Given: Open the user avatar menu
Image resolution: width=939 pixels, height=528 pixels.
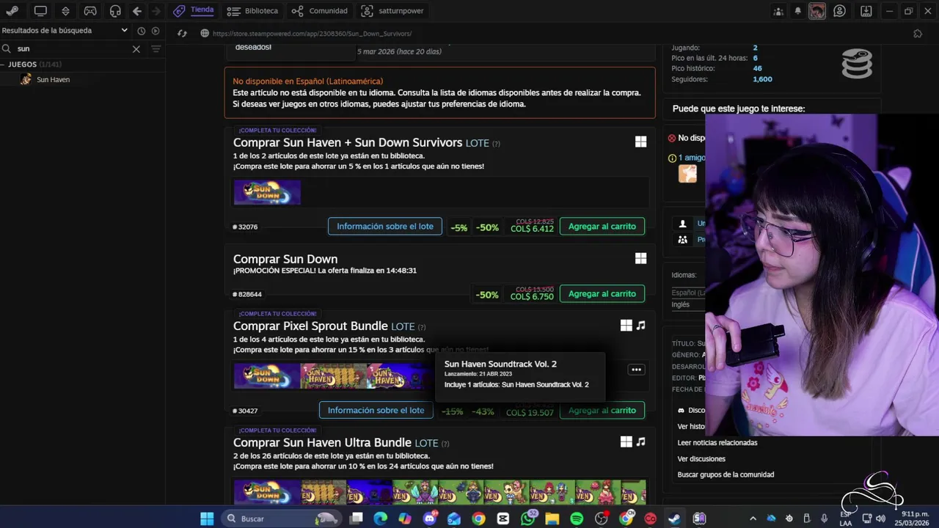Looking at the screenshot, I should (x=817, y=11).
